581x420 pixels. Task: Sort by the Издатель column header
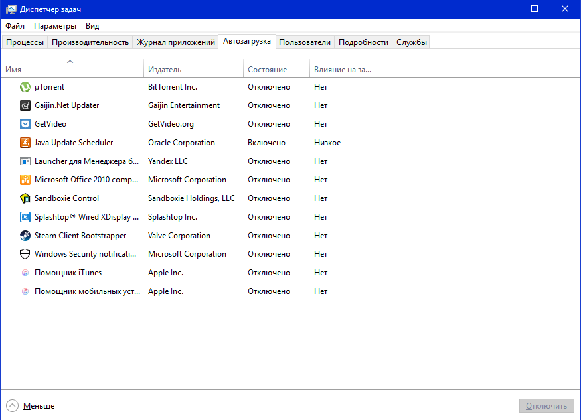193,68
